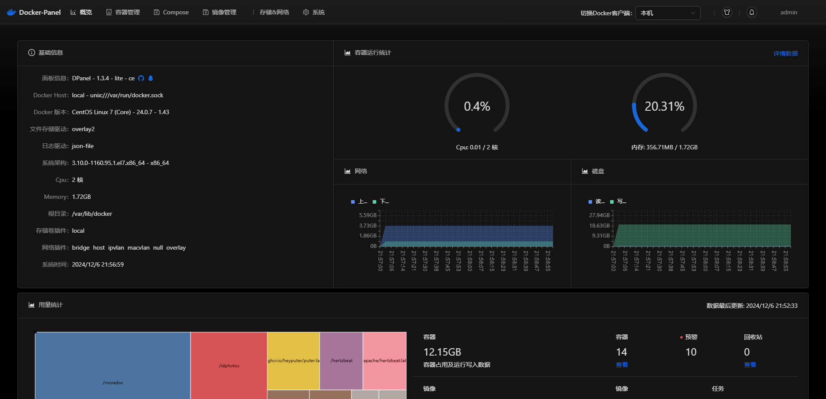The image size is (826, 399).
Task: Open the 系统 settings menu
Action: pyautogui.click(x=314, y=12)
